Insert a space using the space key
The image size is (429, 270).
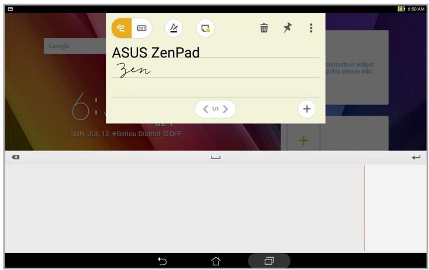216,157
